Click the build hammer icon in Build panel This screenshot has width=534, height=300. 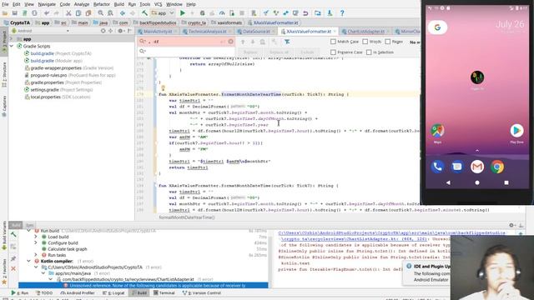point(13,235)
